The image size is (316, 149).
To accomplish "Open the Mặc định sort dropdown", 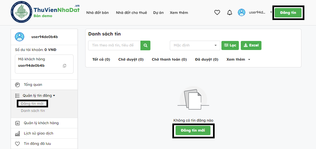I will pyautogui.click(x=195, y=45).
